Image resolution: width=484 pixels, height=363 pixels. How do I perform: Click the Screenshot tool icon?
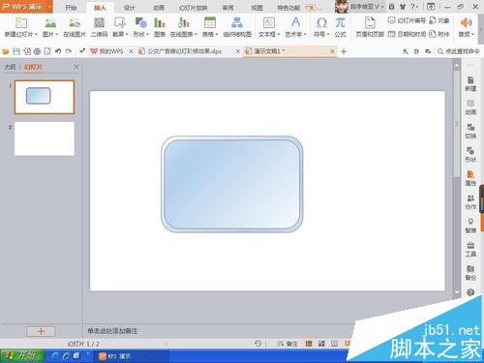(x=120, y=23)
